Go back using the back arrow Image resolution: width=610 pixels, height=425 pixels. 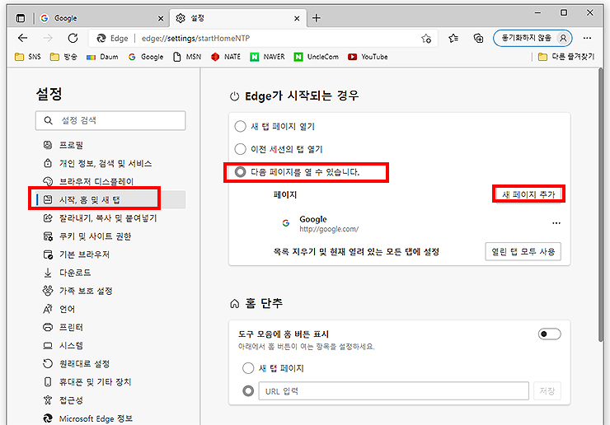[22, 38]
